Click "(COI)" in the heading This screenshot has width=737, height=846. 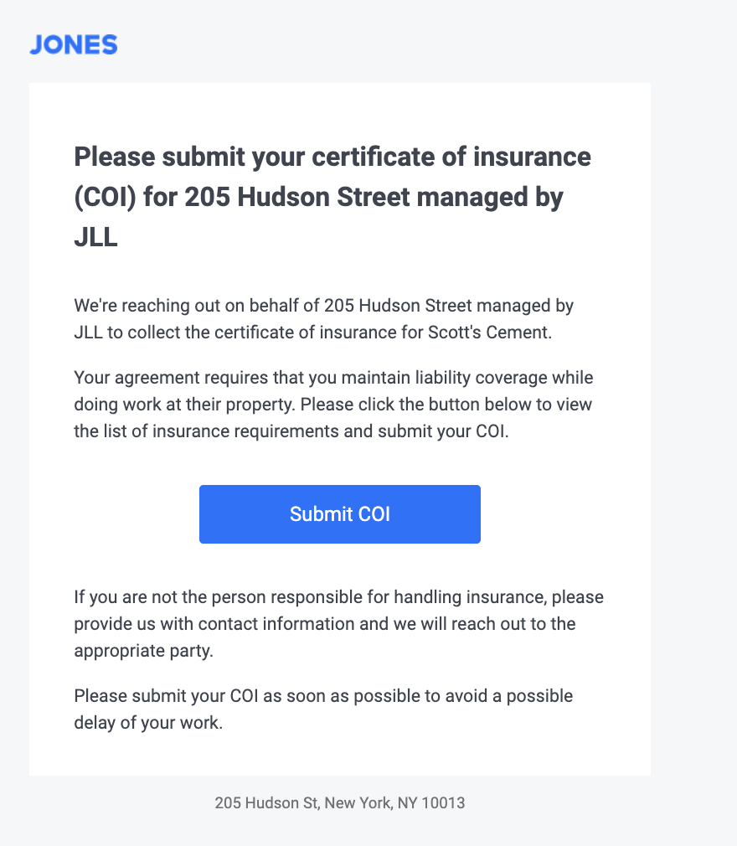[106, 198]
